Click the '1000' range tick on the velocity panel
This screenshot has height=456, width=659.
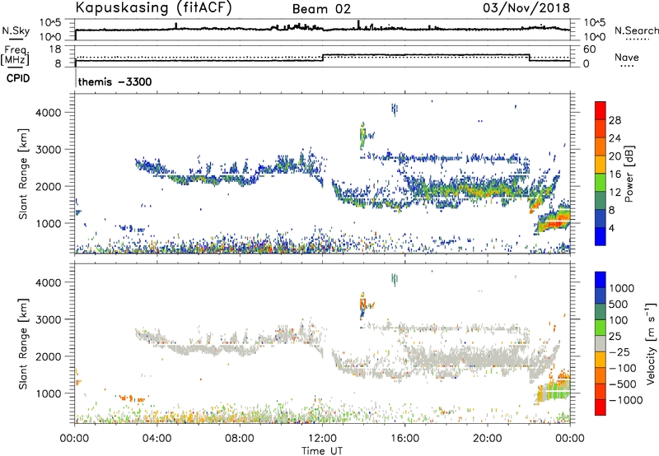(x=48, y=393)
